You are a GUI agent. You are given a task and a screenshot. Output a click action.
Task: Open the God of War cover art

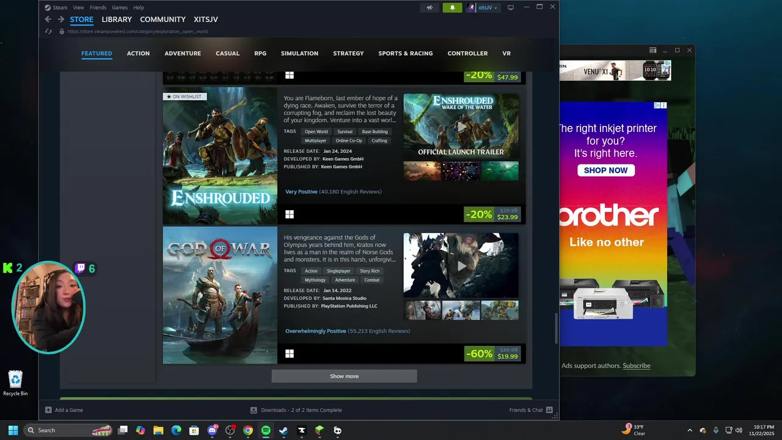tap(220, 295)
